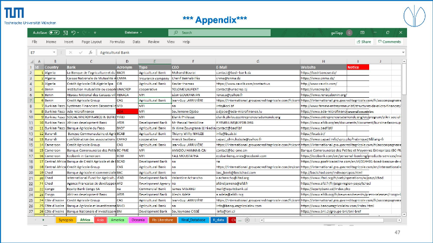
Task: Select row 9 header
Action: [31, 112]
